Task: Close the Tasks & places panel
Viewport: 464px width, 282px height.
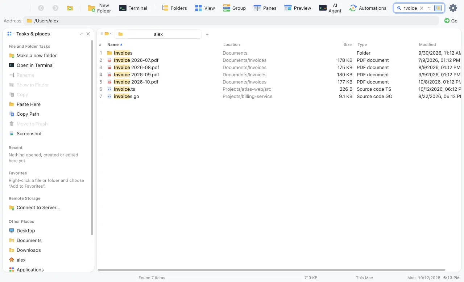Action: 88,34
